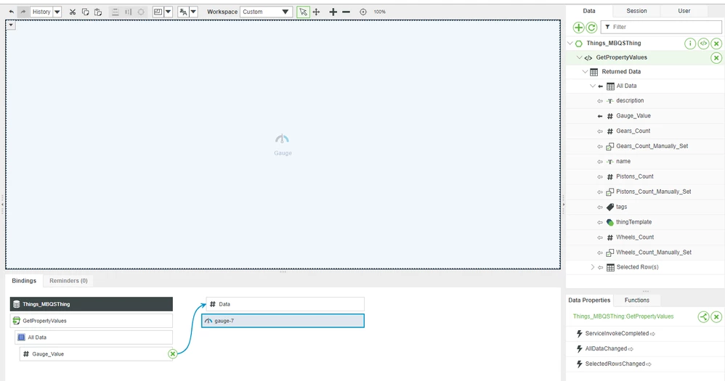
Task: Click the zoom out minus icon
Action: coord(347,12)
